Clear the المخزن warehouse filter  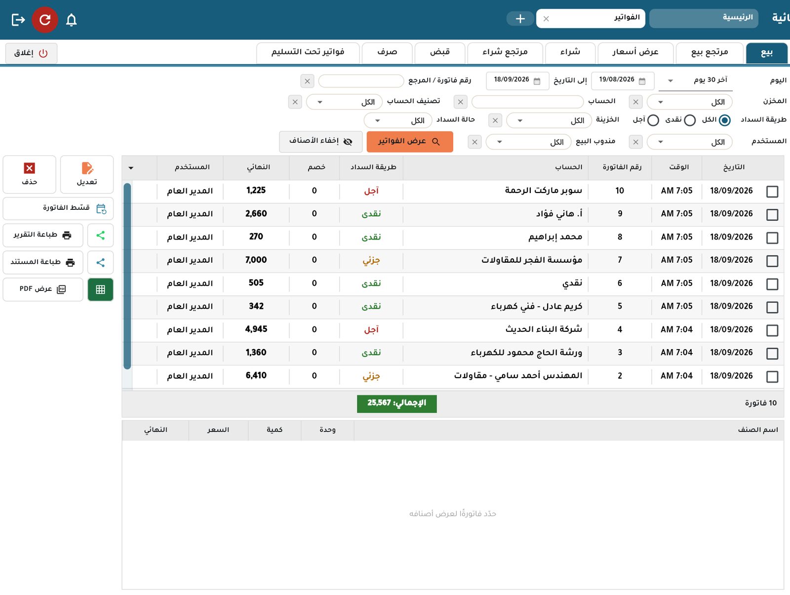coord(636,102)
